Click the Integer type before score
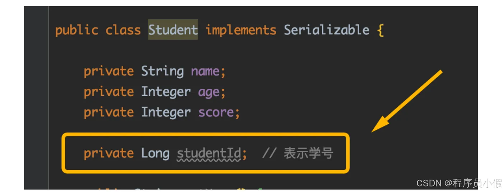 [166, 112]
